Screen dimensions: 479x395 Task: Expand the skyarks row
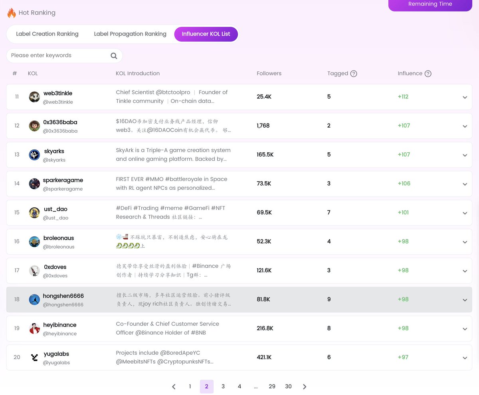465,155
